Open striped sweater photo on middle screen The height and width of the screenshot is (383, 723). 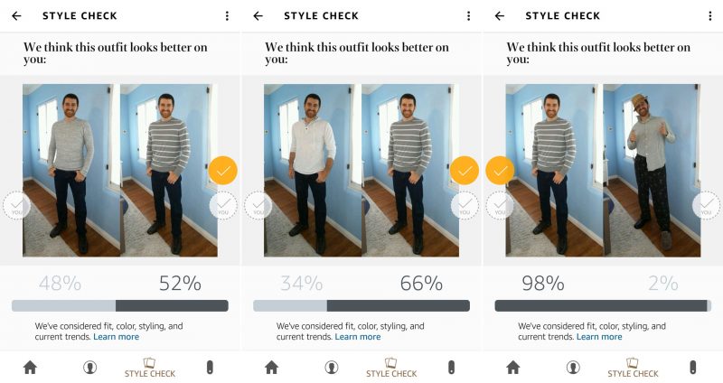410,170
